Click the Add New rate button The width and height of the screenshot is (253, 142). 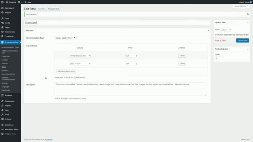42,9
